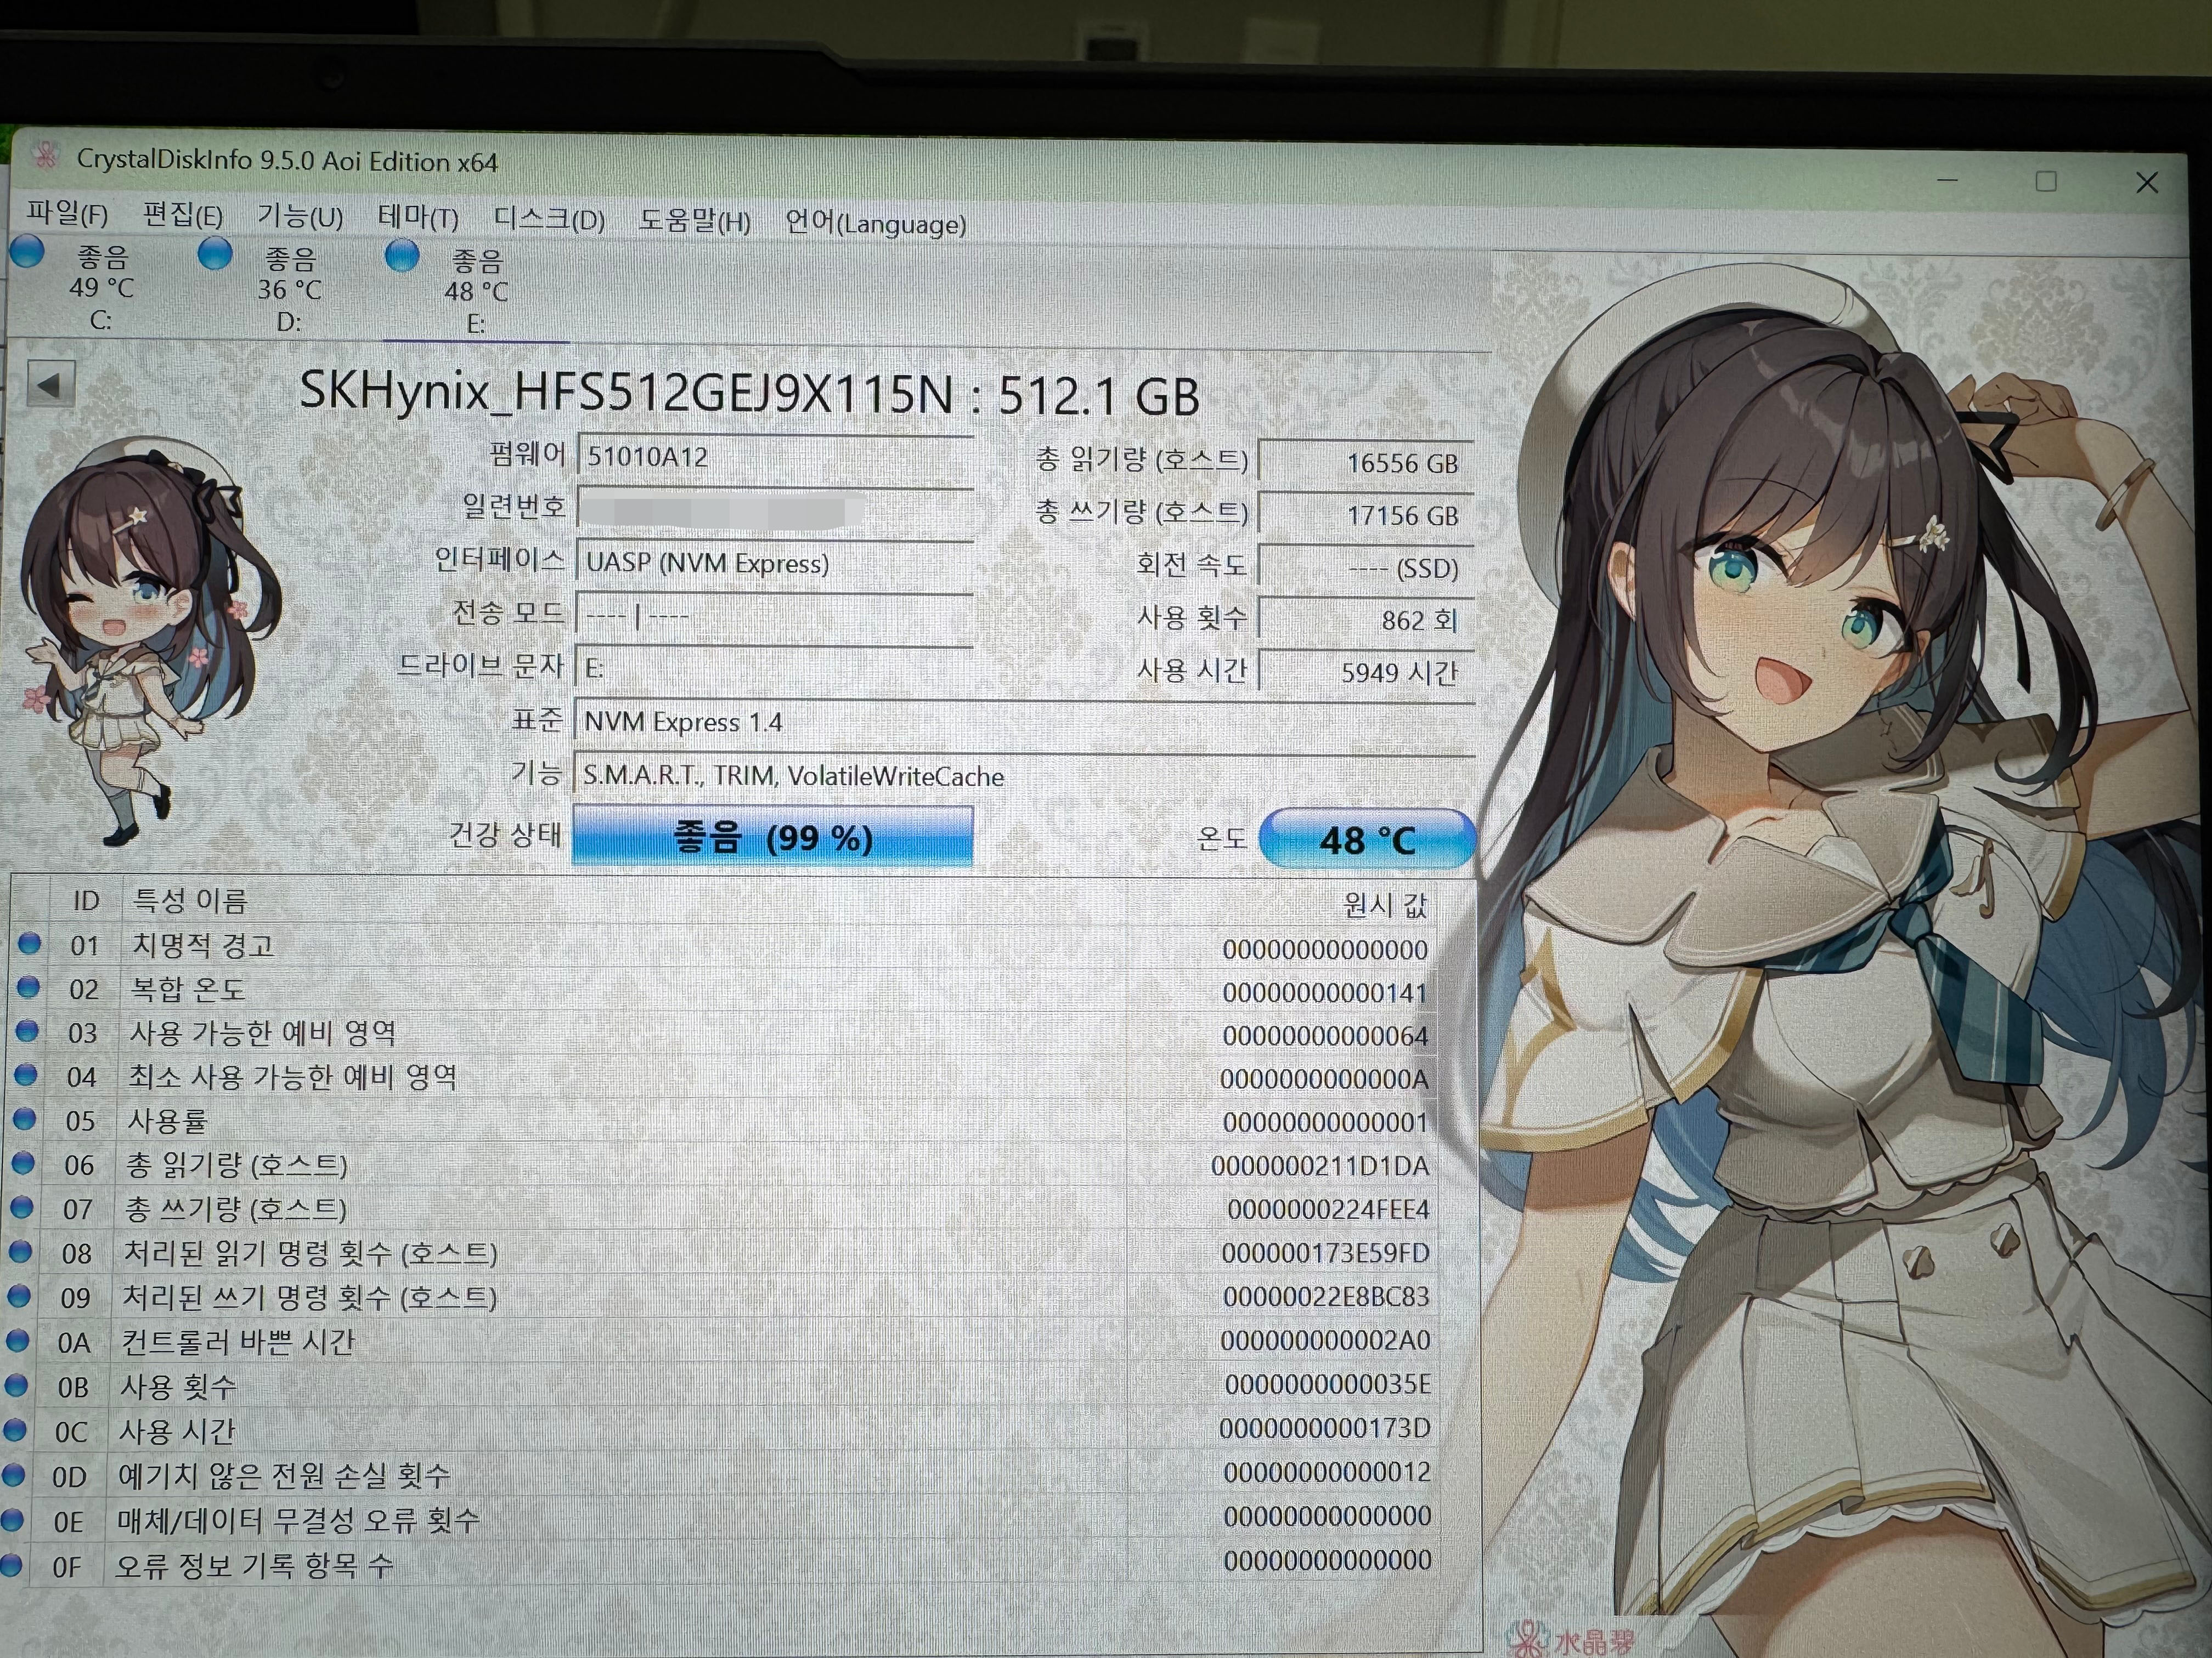Click power on count value 862 회
Viewport: 2212px width, 1658px height.
pyautogui.click(x=1366, y=620)
